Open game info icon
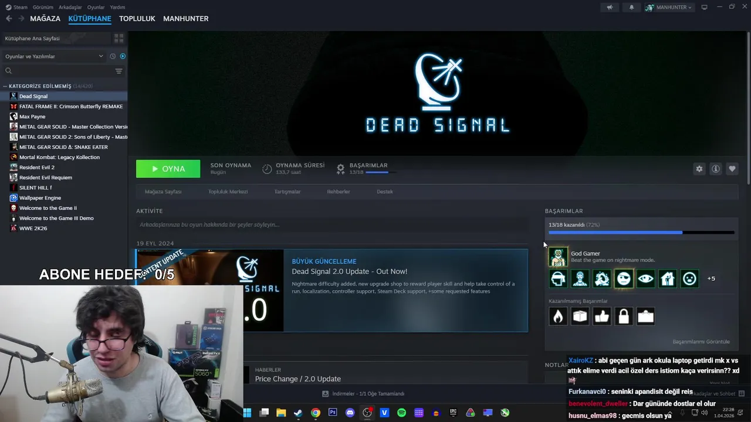Image resolution: width=751 pixels, height=422 pixels. pos(715,169)
